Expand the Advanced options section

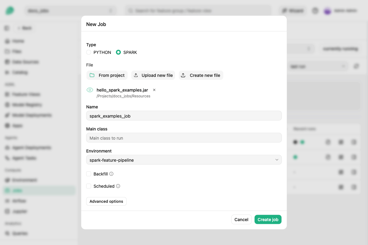(106, 201)
